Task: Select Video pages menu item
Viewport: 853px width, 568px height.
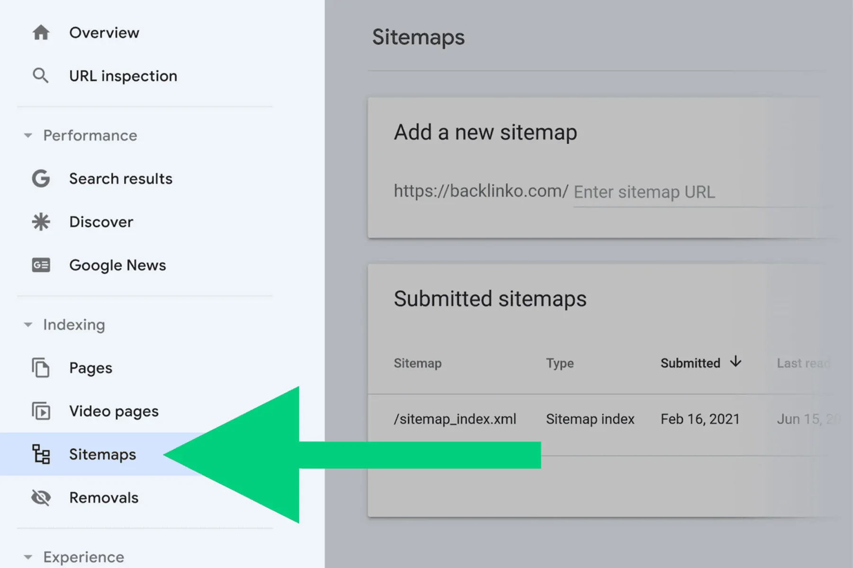Action: 114,411
